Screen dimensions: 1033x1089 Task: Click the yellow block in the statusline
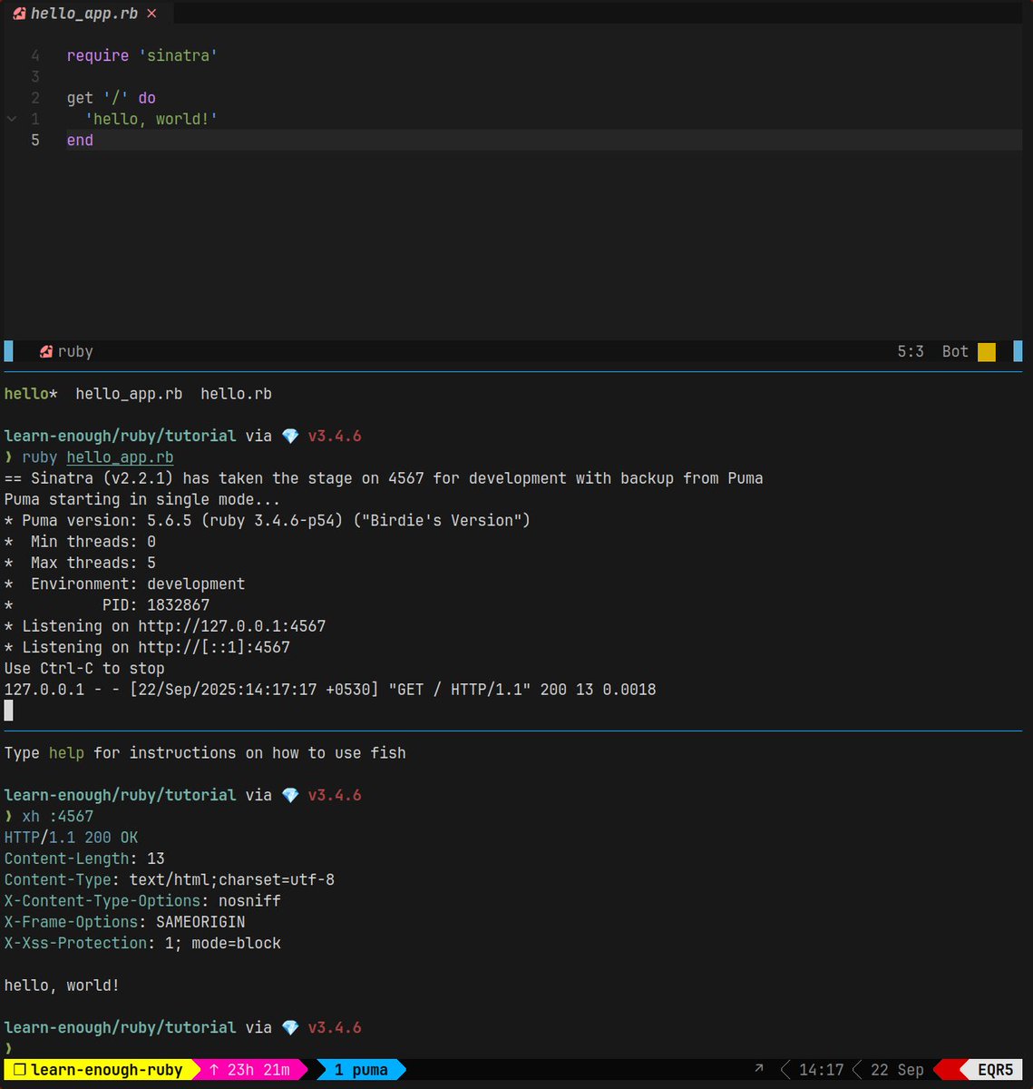pos(987,351)
